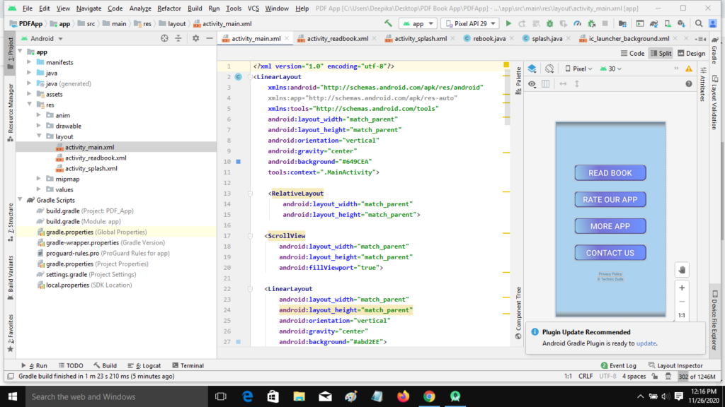
Task: Open the Event Log
Action: (x=618, y=365)
